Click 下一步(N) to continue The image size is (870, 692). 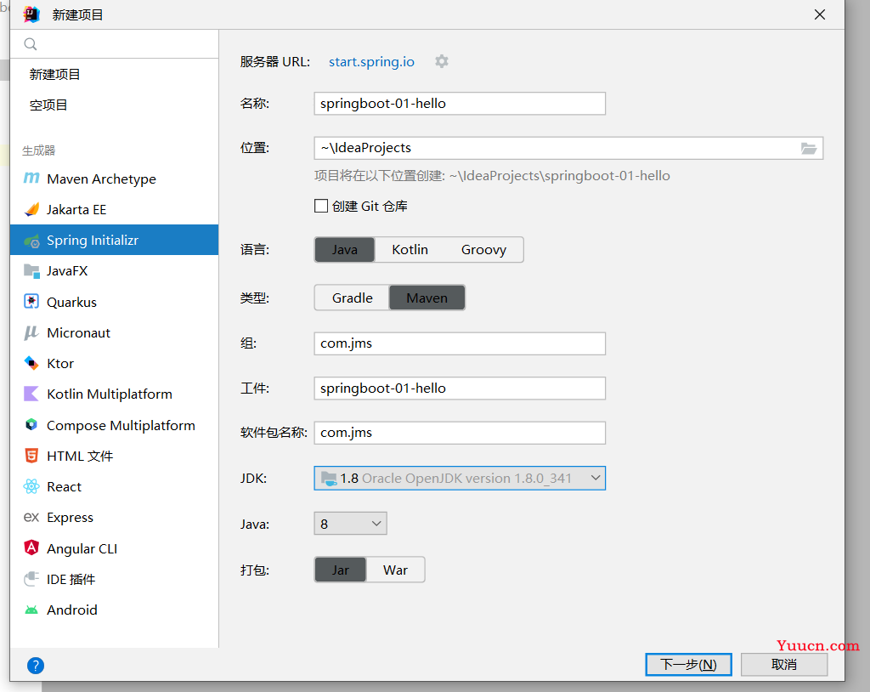click(688, 664)
